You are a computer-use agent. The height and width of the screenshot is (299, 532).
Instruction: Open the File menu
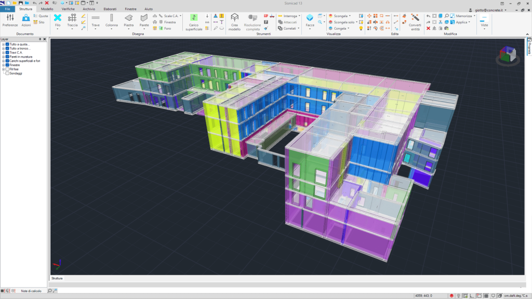[x=7, y=9]
